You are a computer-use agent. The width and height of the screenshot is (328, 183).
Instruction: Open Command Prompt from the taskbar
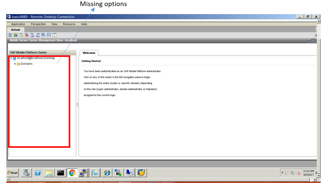61,173
